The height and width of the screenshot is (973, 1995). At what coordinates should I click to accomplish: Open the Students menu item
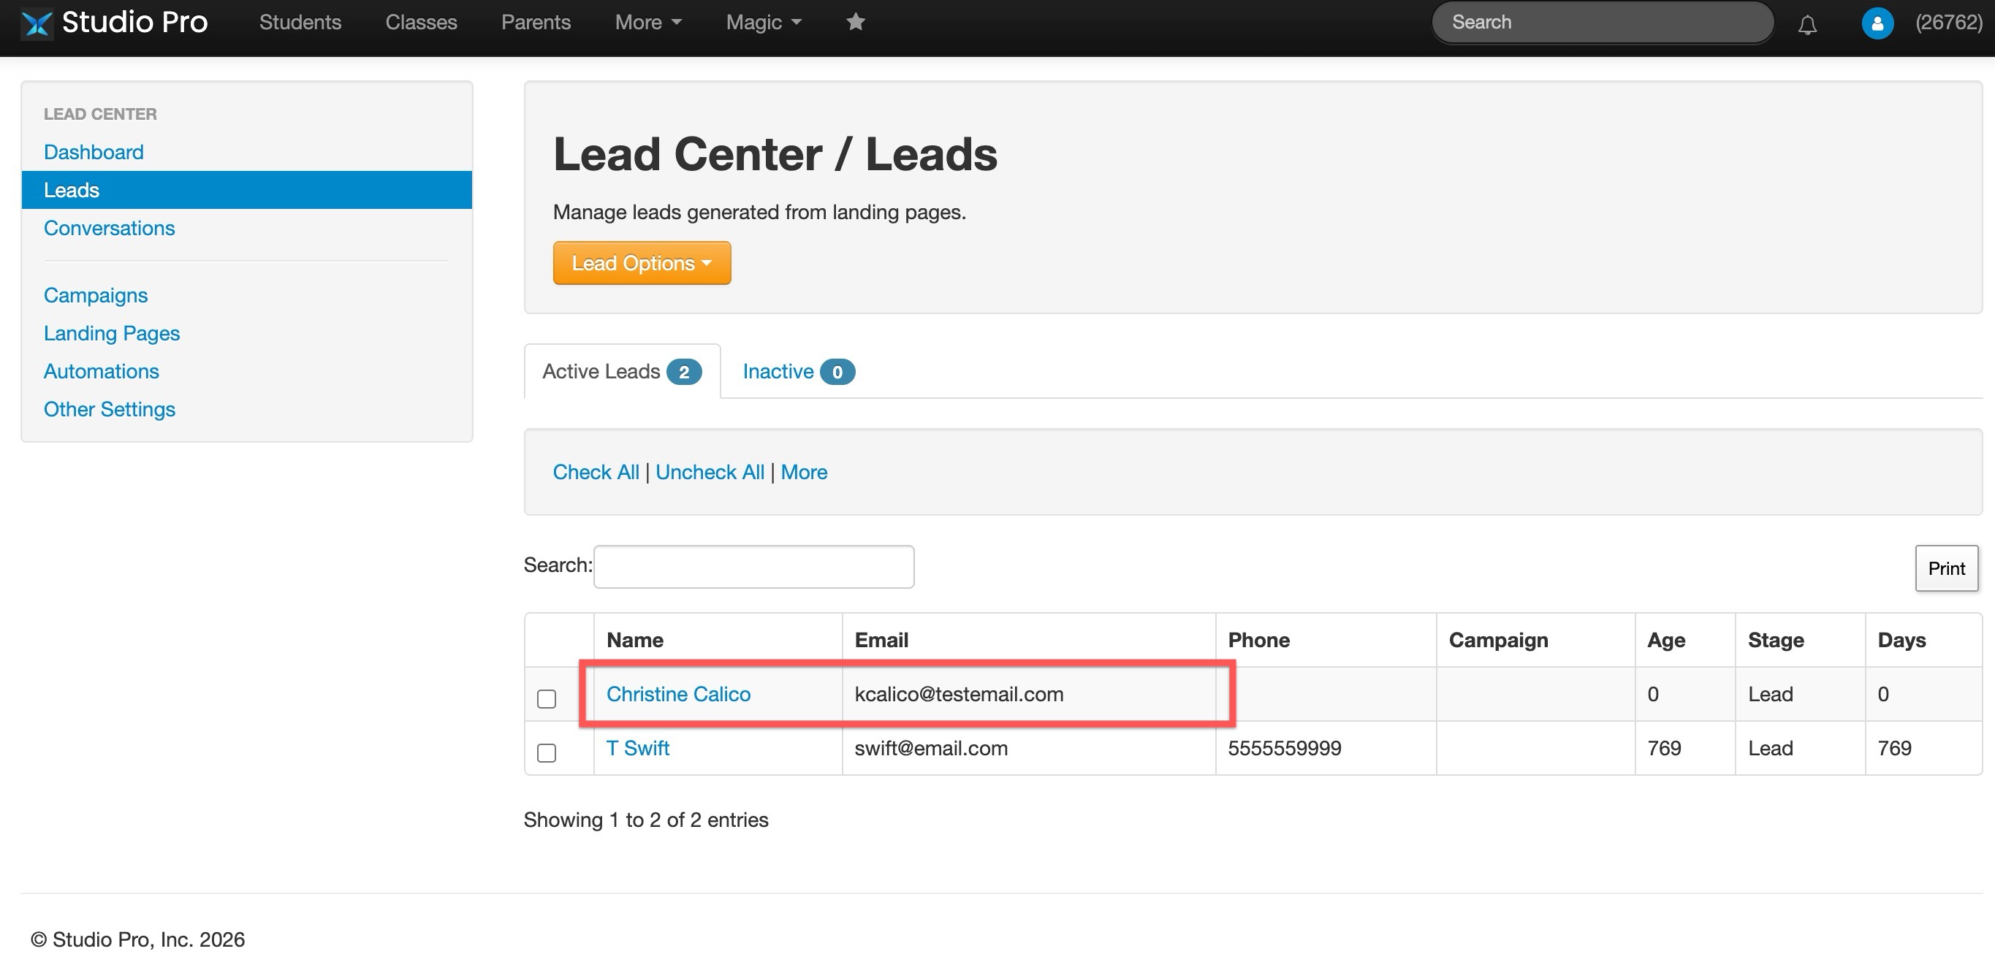pyautogui.click(x=300, y=23)
